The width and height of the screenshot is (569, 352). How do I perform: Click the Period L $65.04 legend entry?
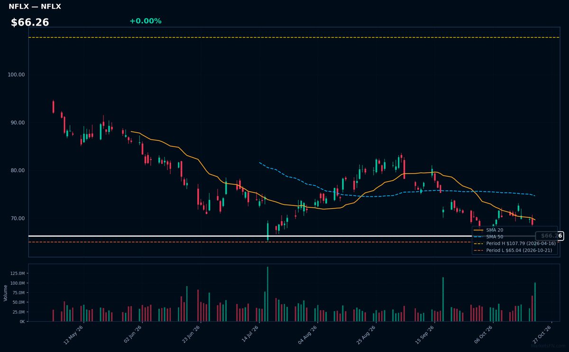[513, 250]
